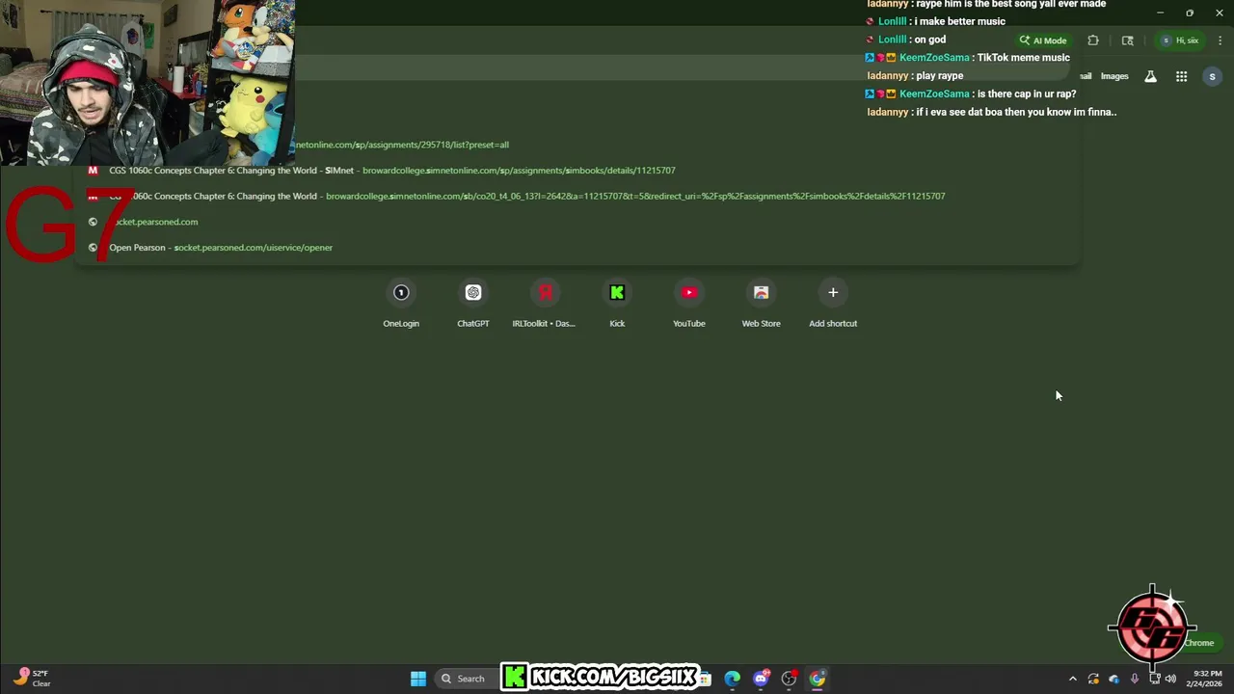Open the Google apps grid
This screenshot has width=1234, height=694.
tap(1181, 76)
